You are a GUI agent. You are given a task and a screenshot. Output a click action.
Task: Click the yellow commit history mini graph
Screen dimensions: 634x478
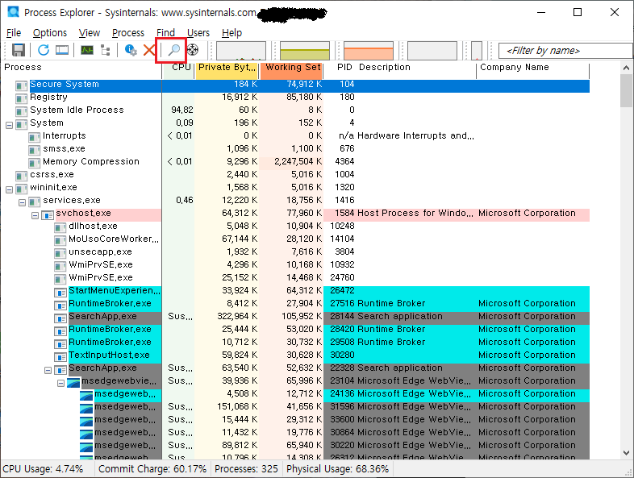click(x=305, y=51)
